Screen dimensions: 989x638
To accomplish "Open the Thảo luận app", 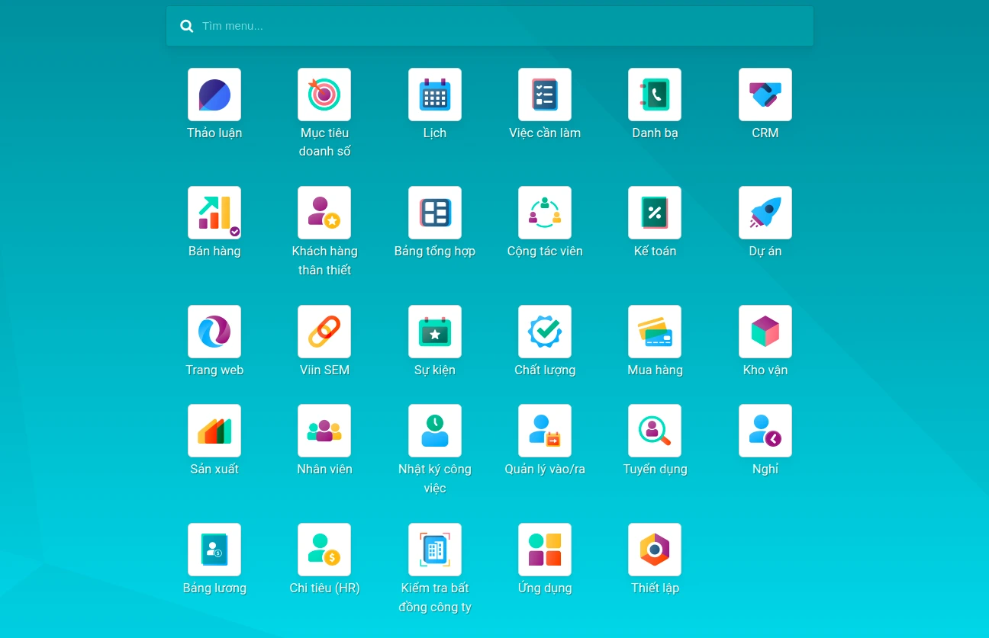I will (214, 95).
